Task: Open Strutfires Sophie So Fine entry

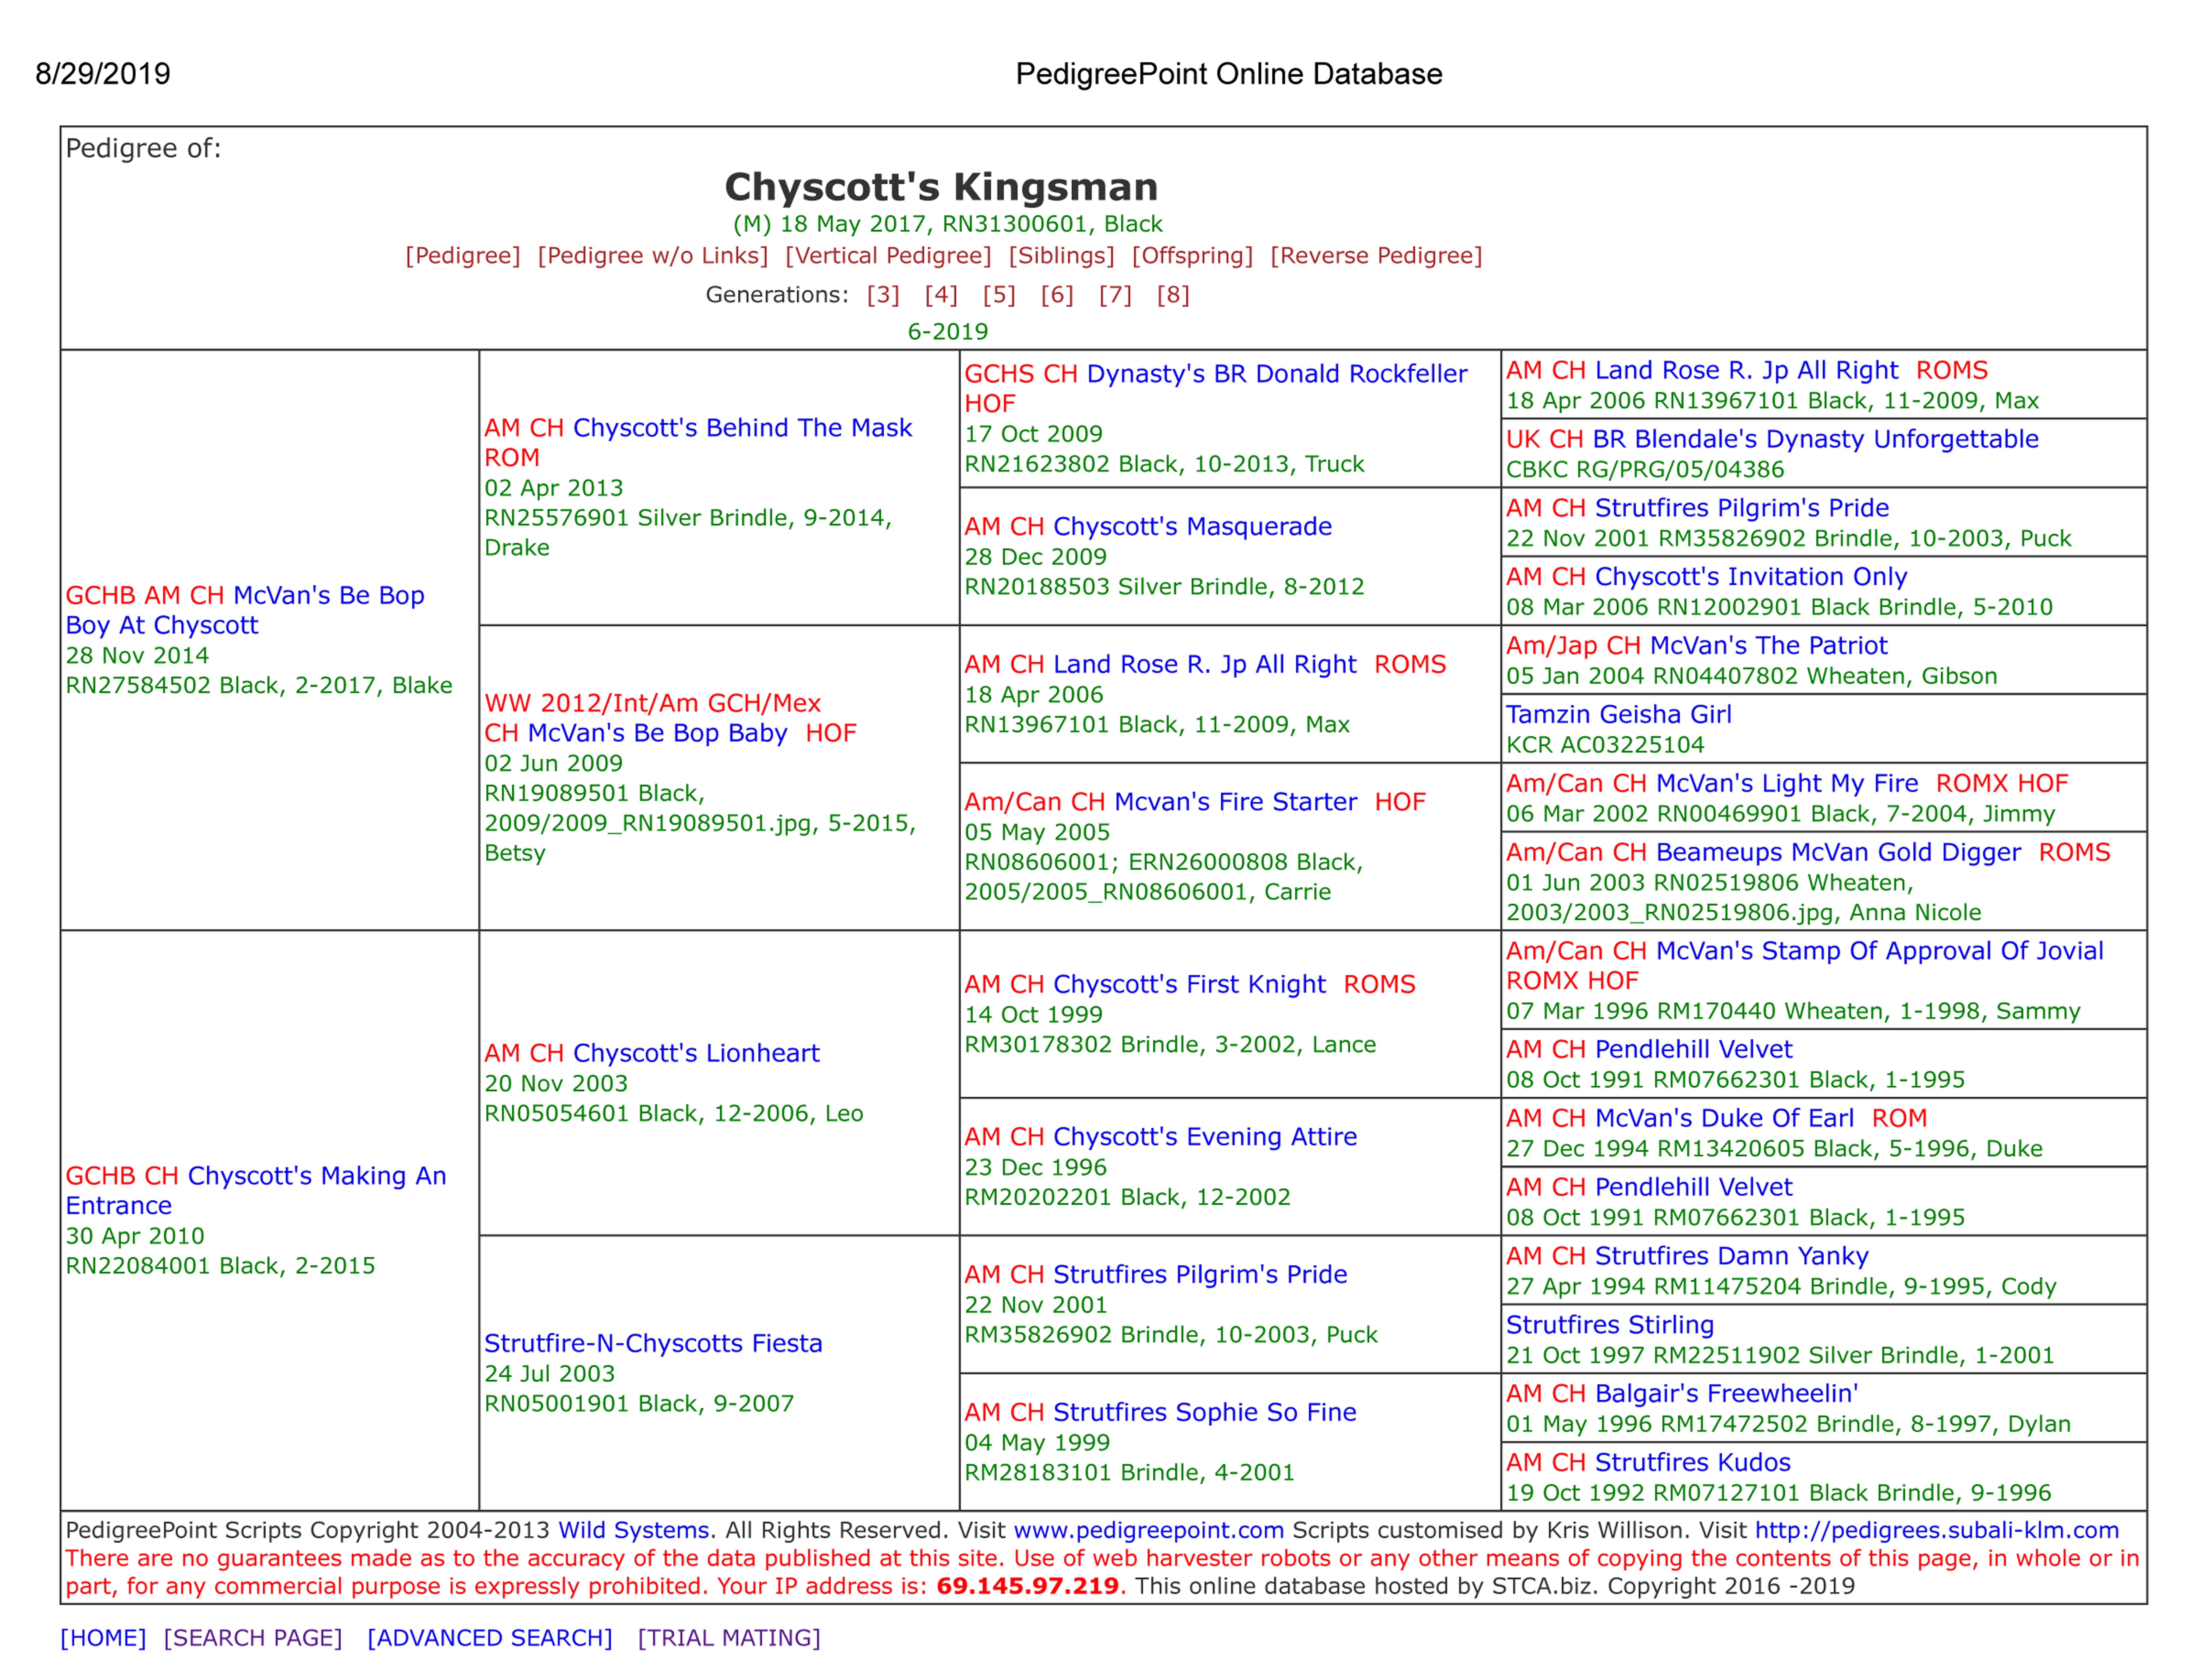Action: coord(1205,1412)
